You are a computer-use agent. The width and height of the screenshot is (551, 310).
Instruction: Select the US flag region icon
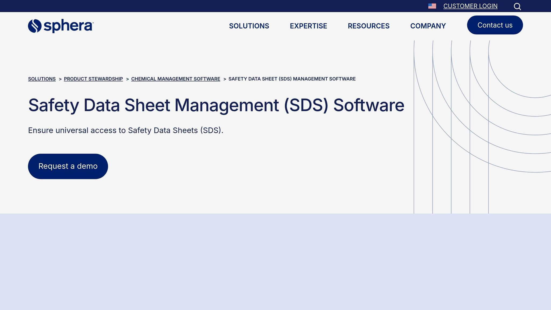432,6
